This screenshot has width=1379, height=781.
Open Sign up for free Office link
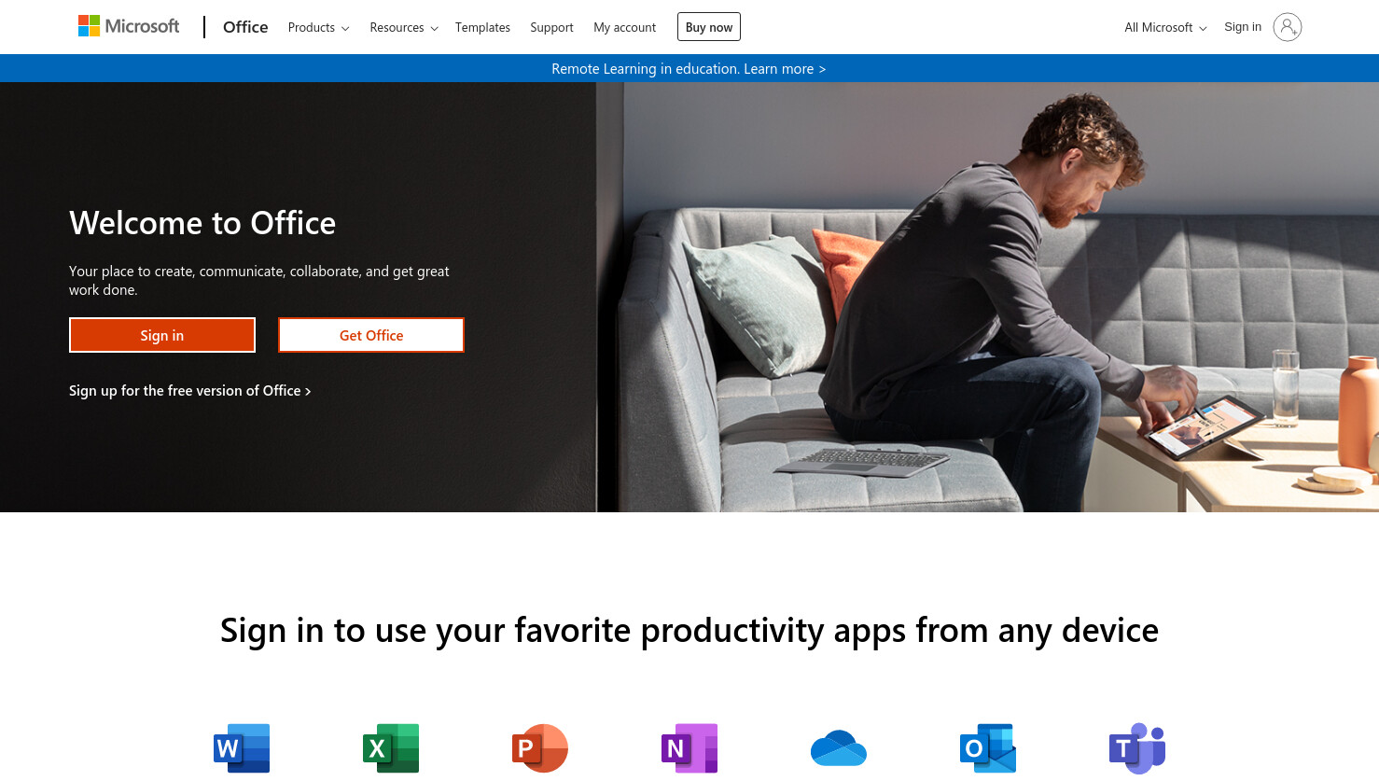click(190, 391)
